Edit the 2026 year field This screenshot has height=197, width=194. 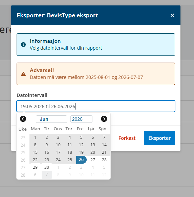click(81, 119)
